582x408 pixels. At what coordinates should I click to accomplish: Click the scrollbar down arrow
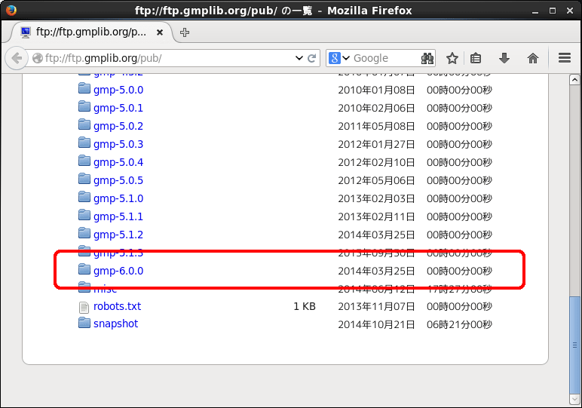click(x=574, y=399)
